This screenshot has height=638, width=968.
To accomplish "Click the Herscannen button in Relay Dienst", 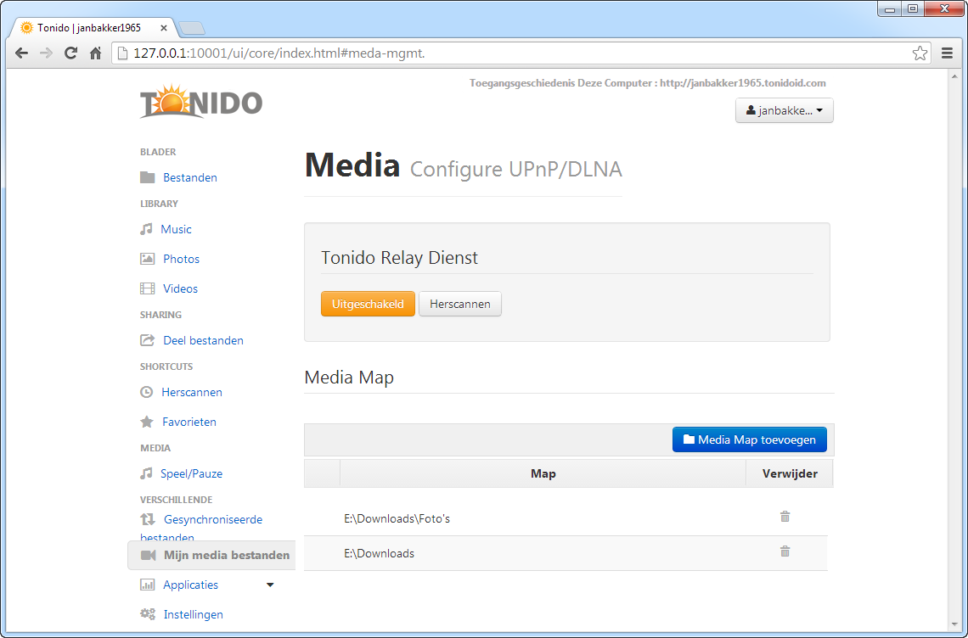I will (460, 305).
